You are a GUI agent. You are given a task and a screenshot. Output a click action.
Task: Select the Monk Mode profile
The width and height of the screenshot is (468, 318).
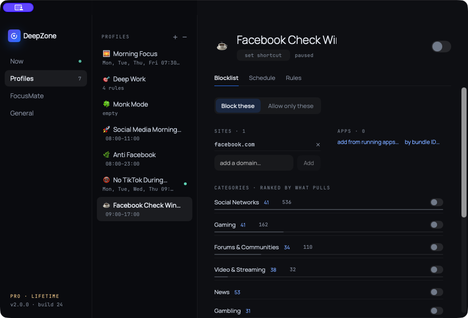point(145,108)
